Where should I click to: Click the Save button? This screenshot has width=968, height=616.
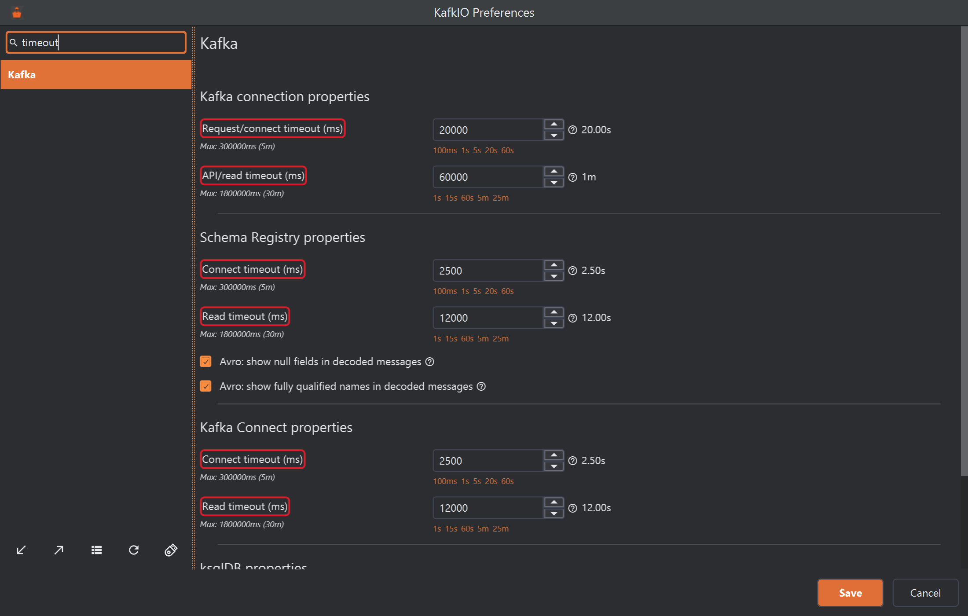(x=850, y=593)
